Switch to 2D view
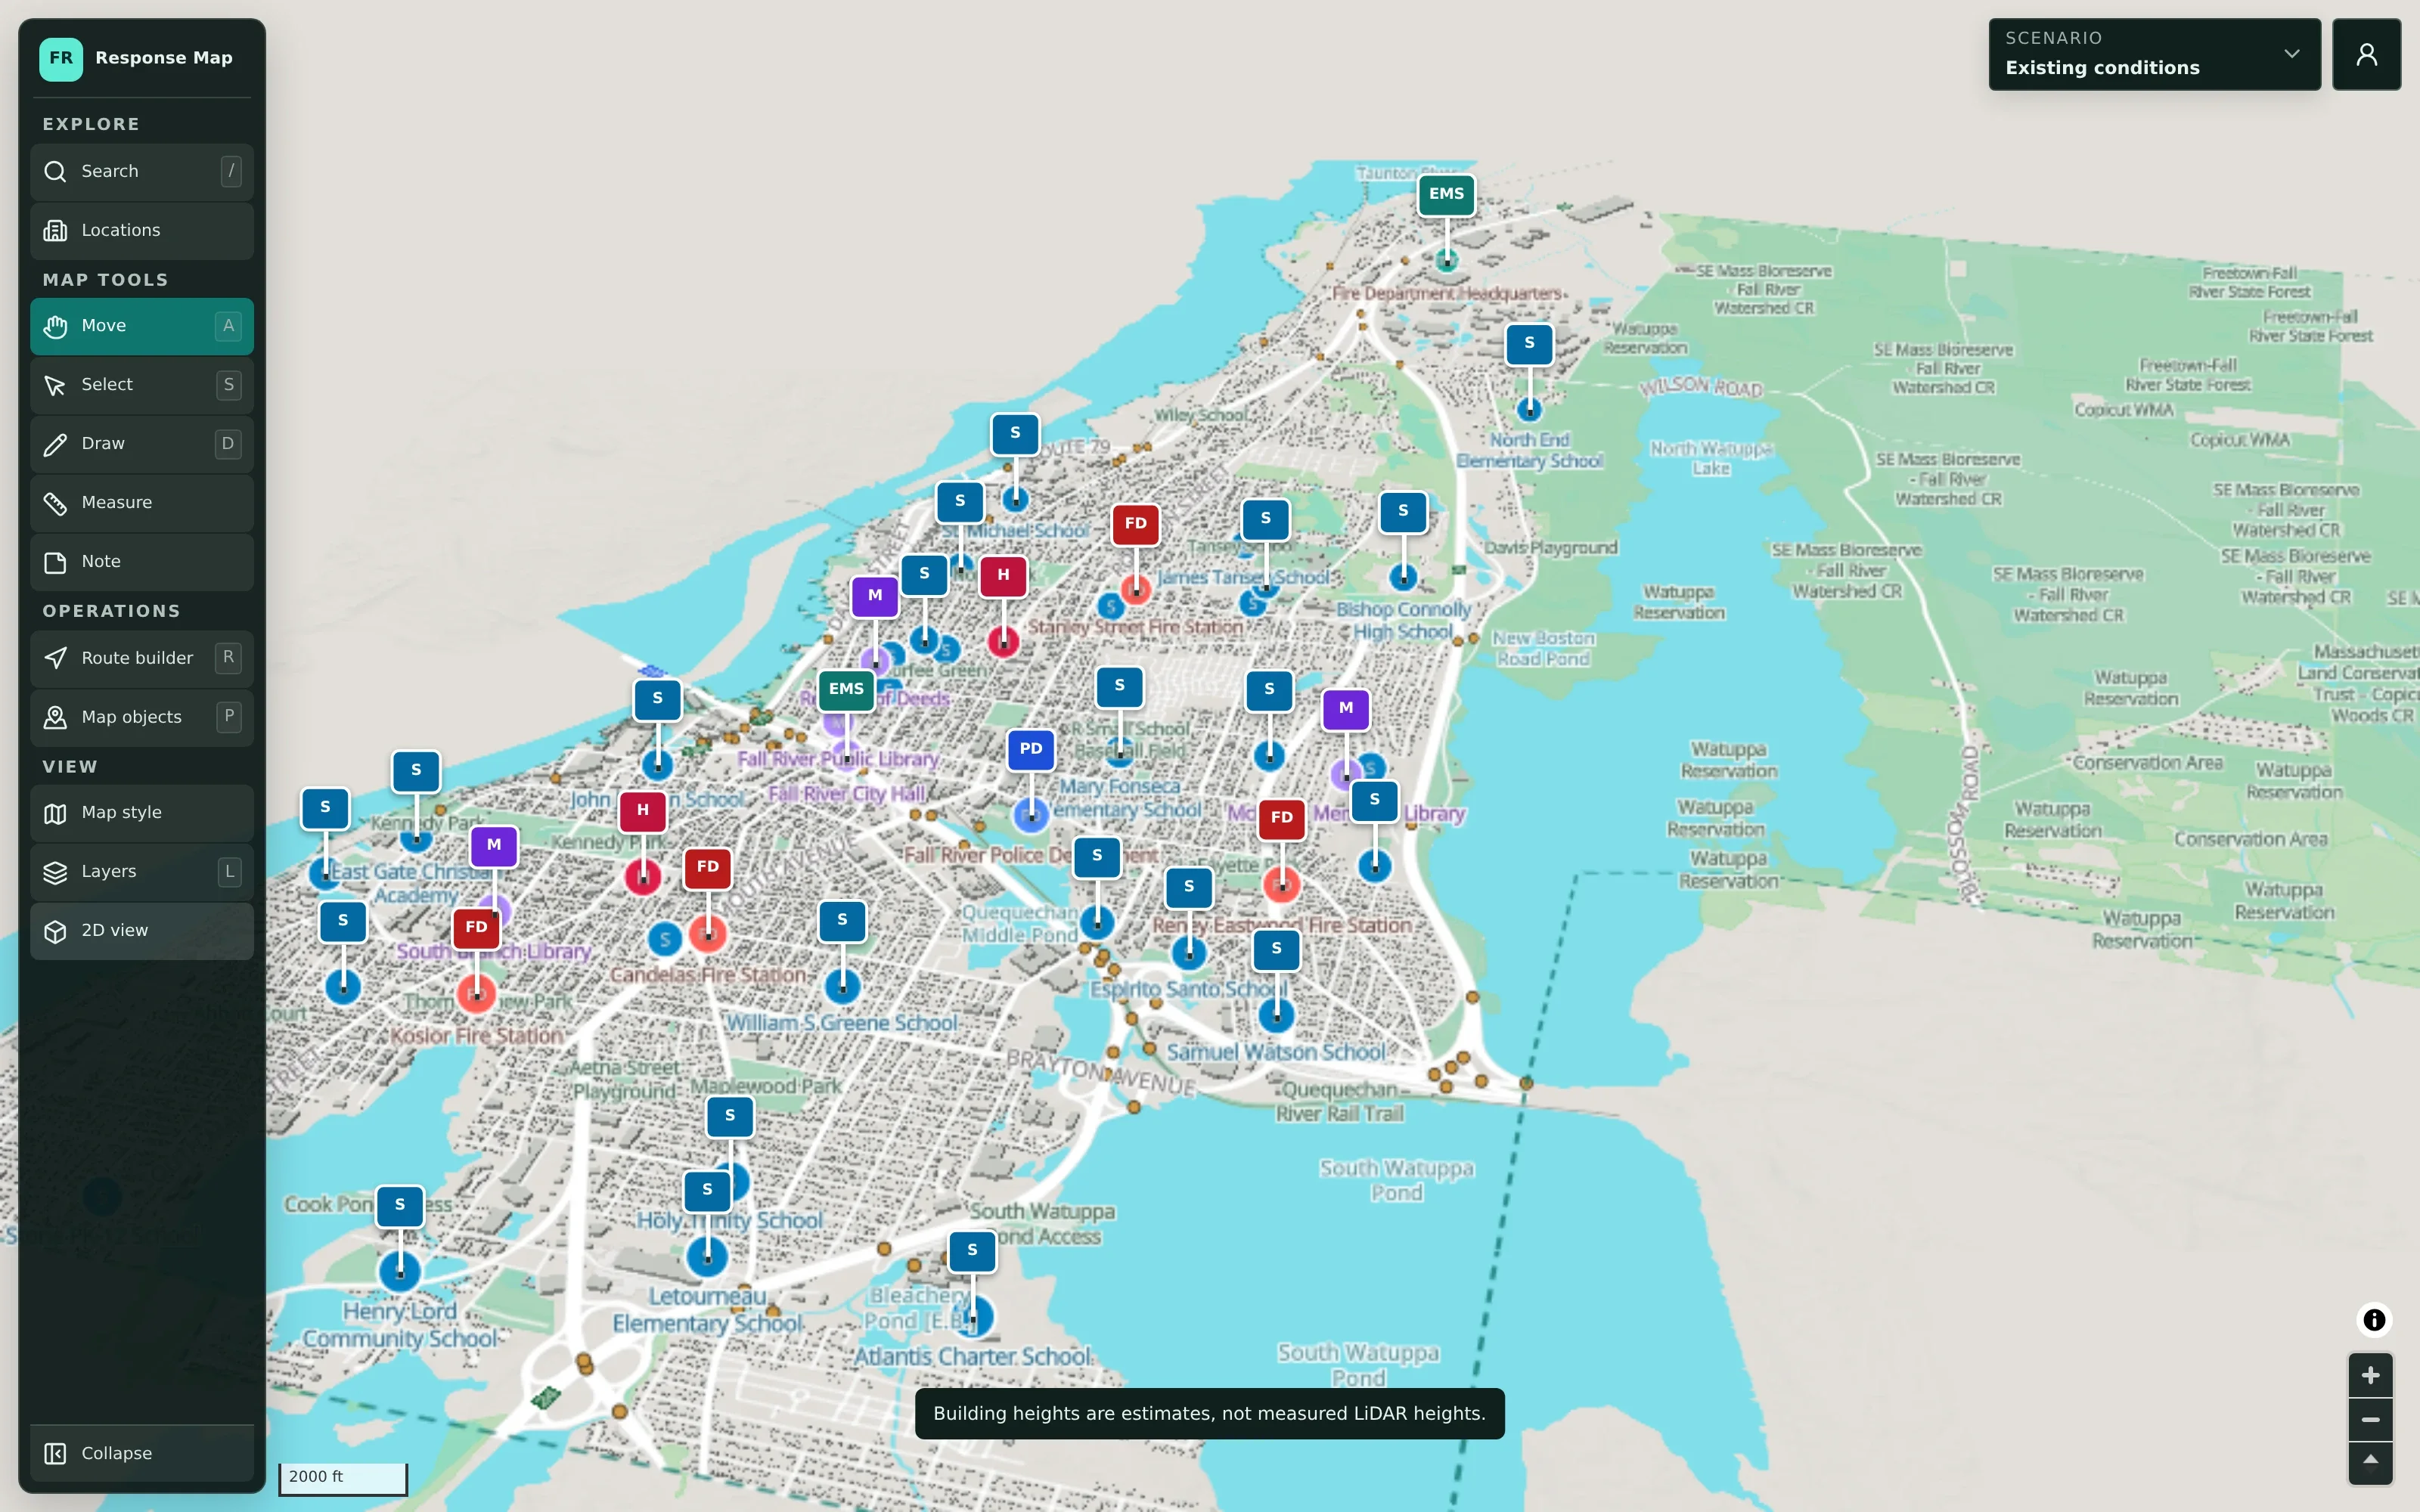The width and height of the screenshot is (2420, 1512). click(x=141, y=931)
